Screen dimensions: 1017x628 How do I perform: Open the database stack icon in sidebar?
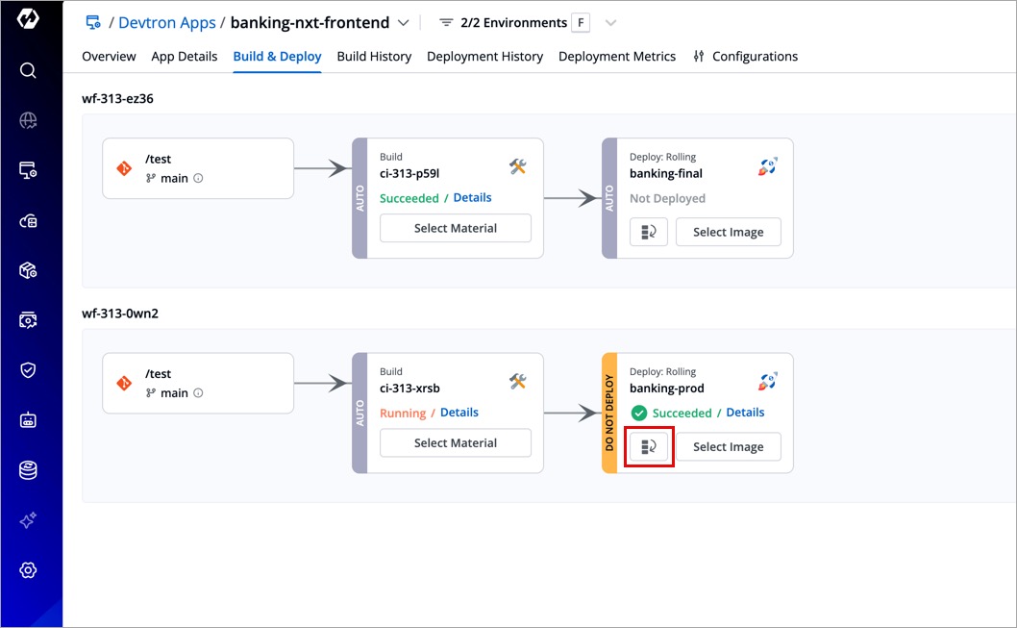pyautogui.click(x=28, y=470)
